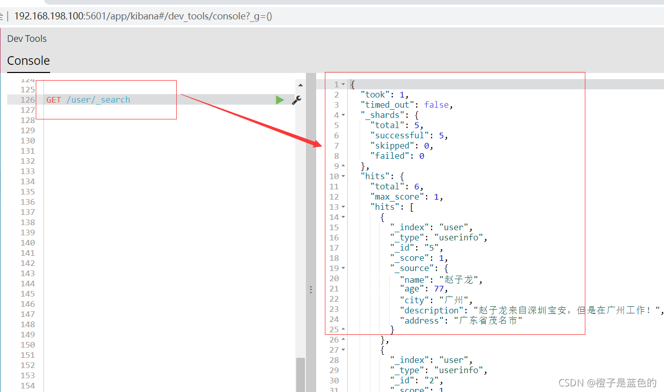Click the editor scrollbar up arrow

(x=300, y=85)
